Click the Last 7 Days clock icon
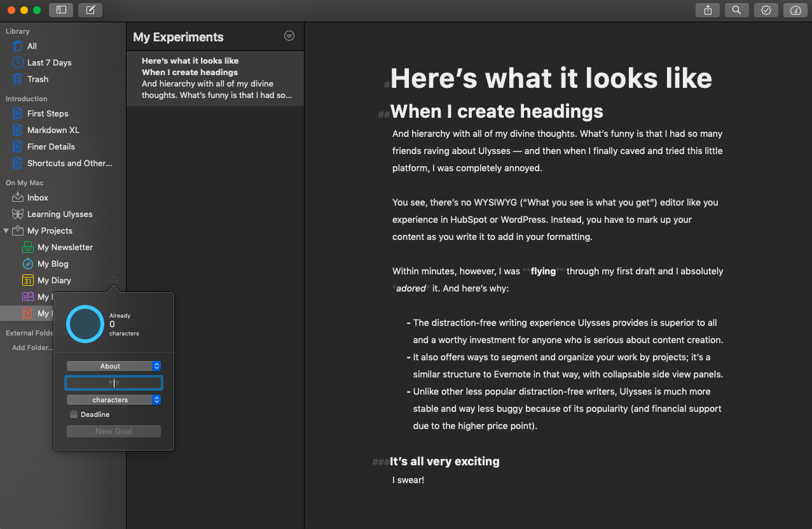 click(x=17, y=62)
